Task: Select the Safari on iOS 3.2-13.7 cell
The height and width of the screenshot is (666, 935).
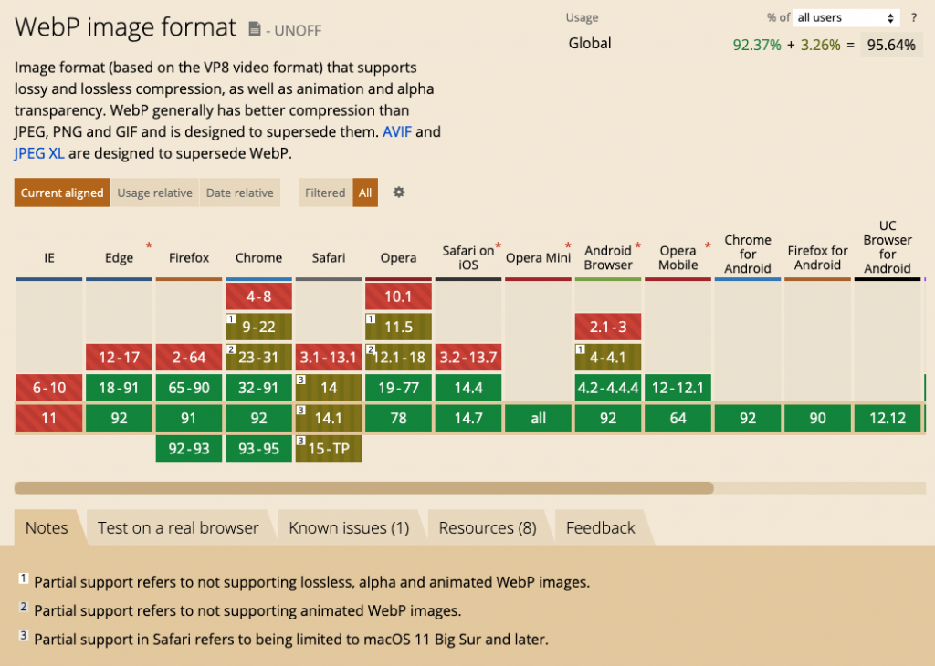Action: coord(468,358)
